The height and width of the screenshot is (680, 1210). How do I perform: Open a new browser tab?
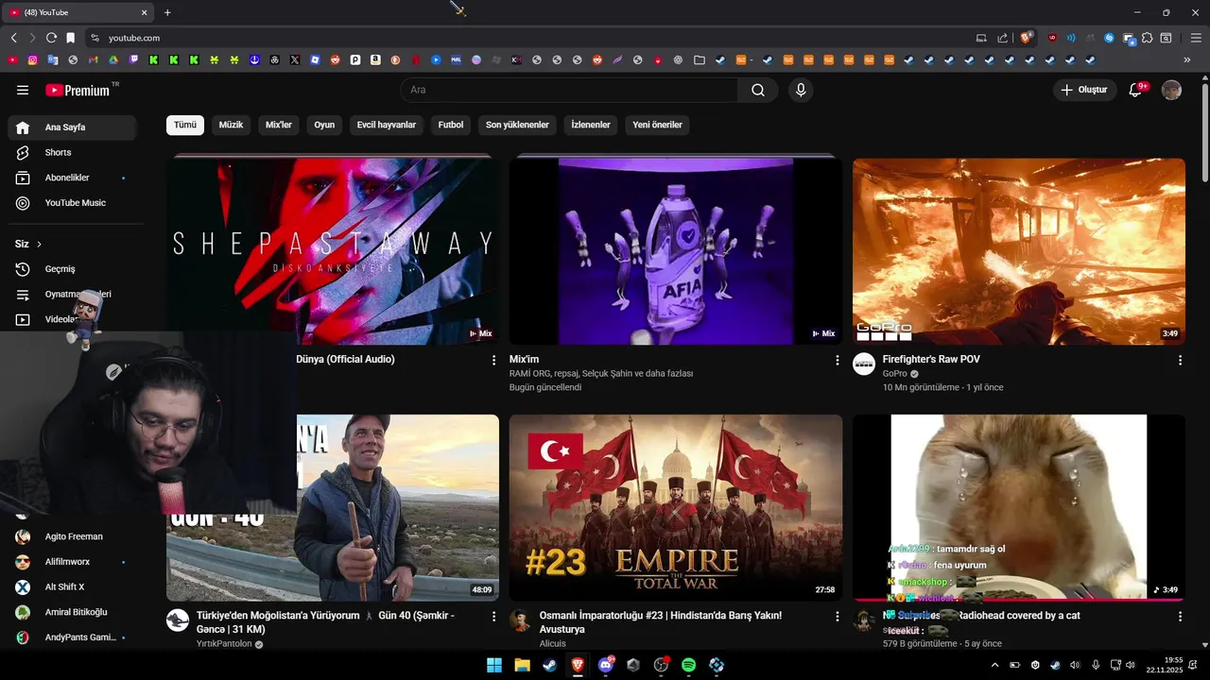(x=167, y=12)
